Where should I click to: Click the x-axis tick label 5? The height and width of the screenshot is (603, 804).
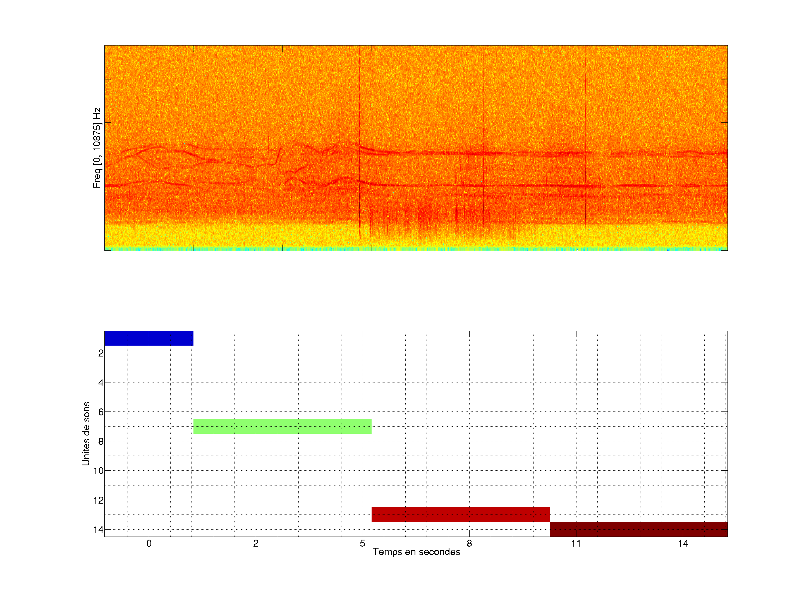click(362, 543)
